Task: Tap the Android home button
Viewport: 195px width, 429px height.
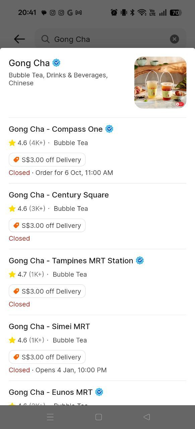Action: tap(98, 417)
